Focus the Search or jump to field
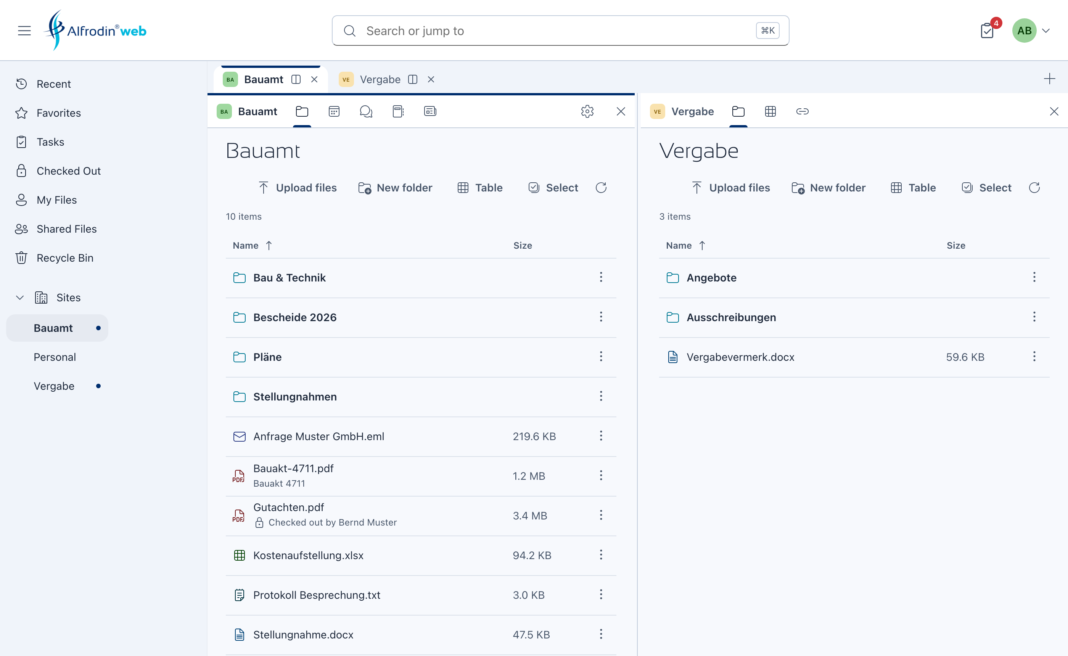Viewport: 1068px width, 656px height. [x=560, y=31]
